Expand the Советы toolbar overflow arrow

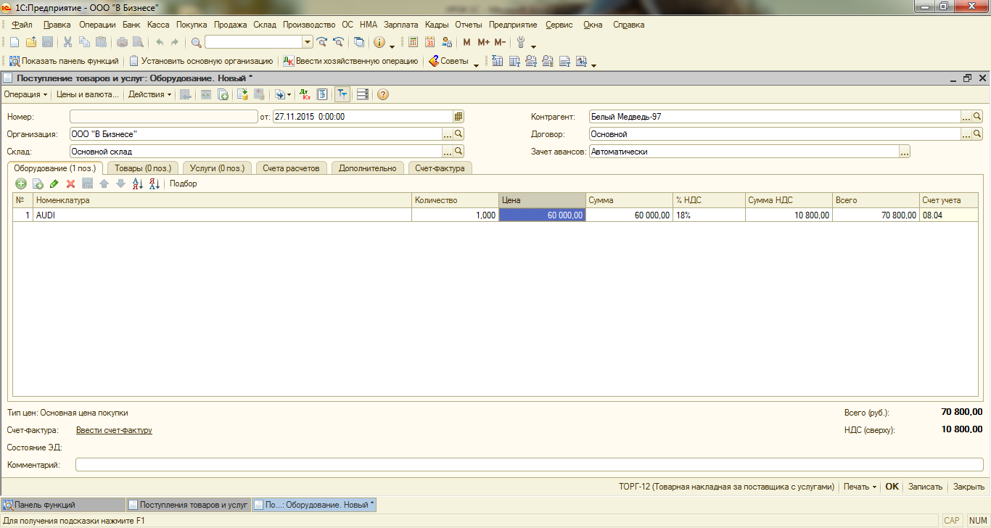click(477, 65)
